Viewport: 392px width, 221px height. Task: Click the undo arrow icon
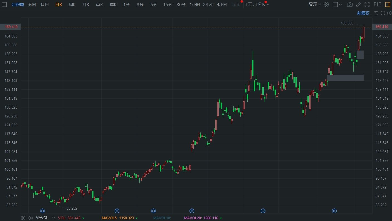coord(376,13)
